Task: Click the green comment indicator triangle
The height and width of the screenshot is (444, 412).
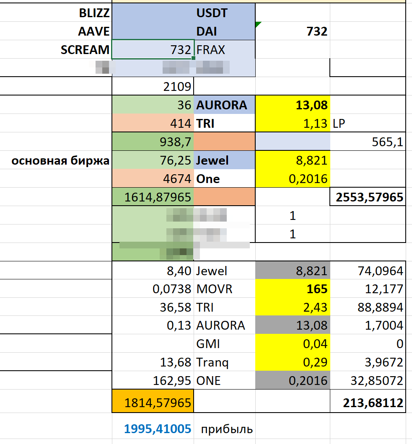Action: point(258,24)
